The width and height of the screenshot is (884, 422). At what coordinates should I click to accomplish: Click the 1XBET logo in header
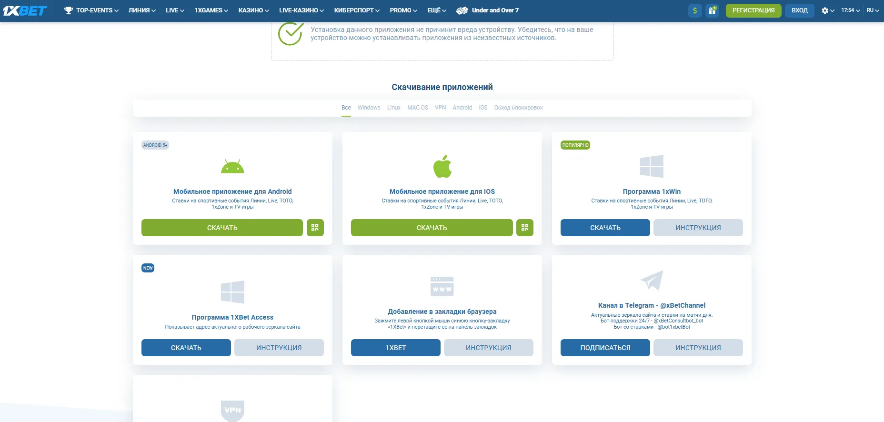tap(25, 10)
